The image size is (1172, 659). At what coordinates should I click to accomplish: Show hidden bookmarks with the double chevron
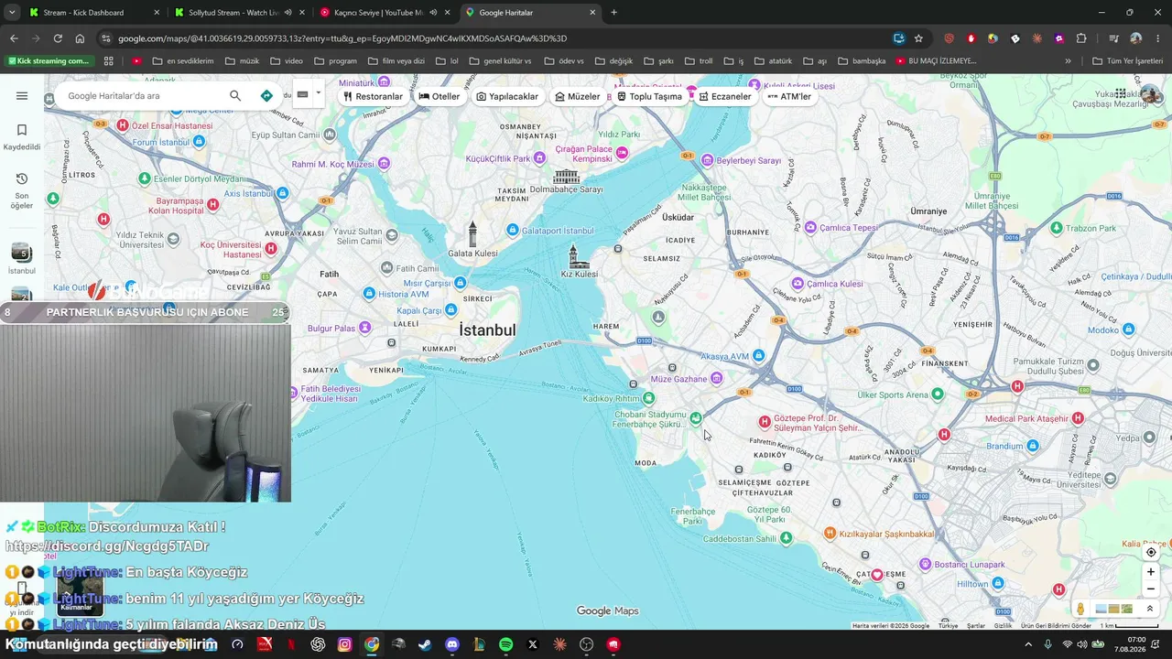click(1068, 61)
